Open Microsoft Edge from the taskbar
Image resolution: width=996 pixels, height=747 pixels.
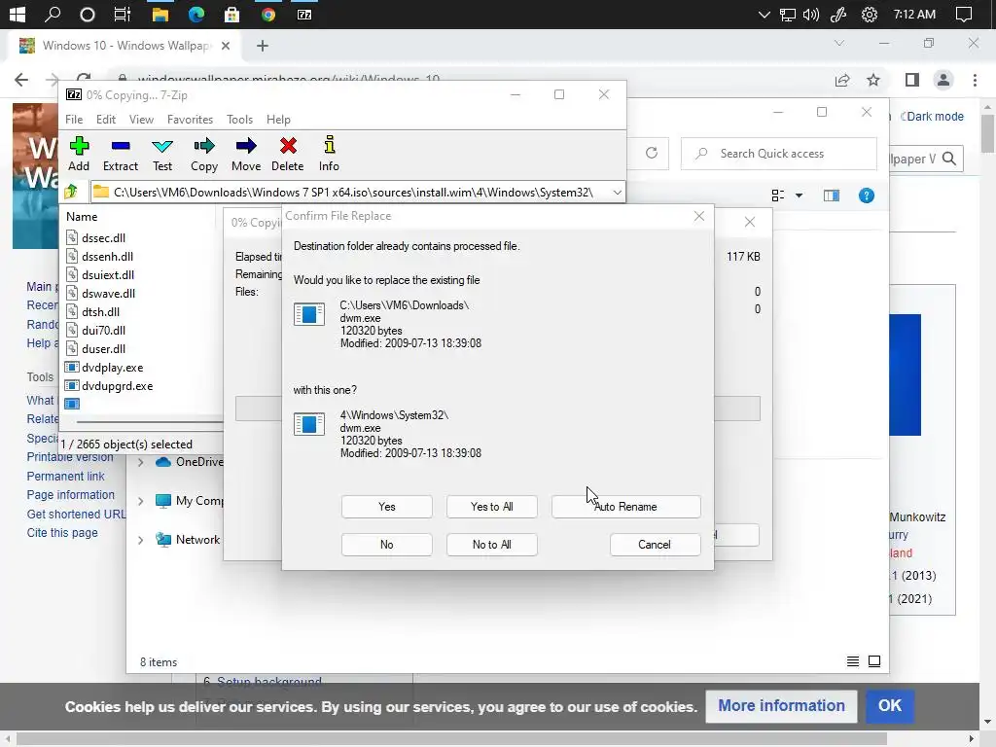(x=196, y=14)
